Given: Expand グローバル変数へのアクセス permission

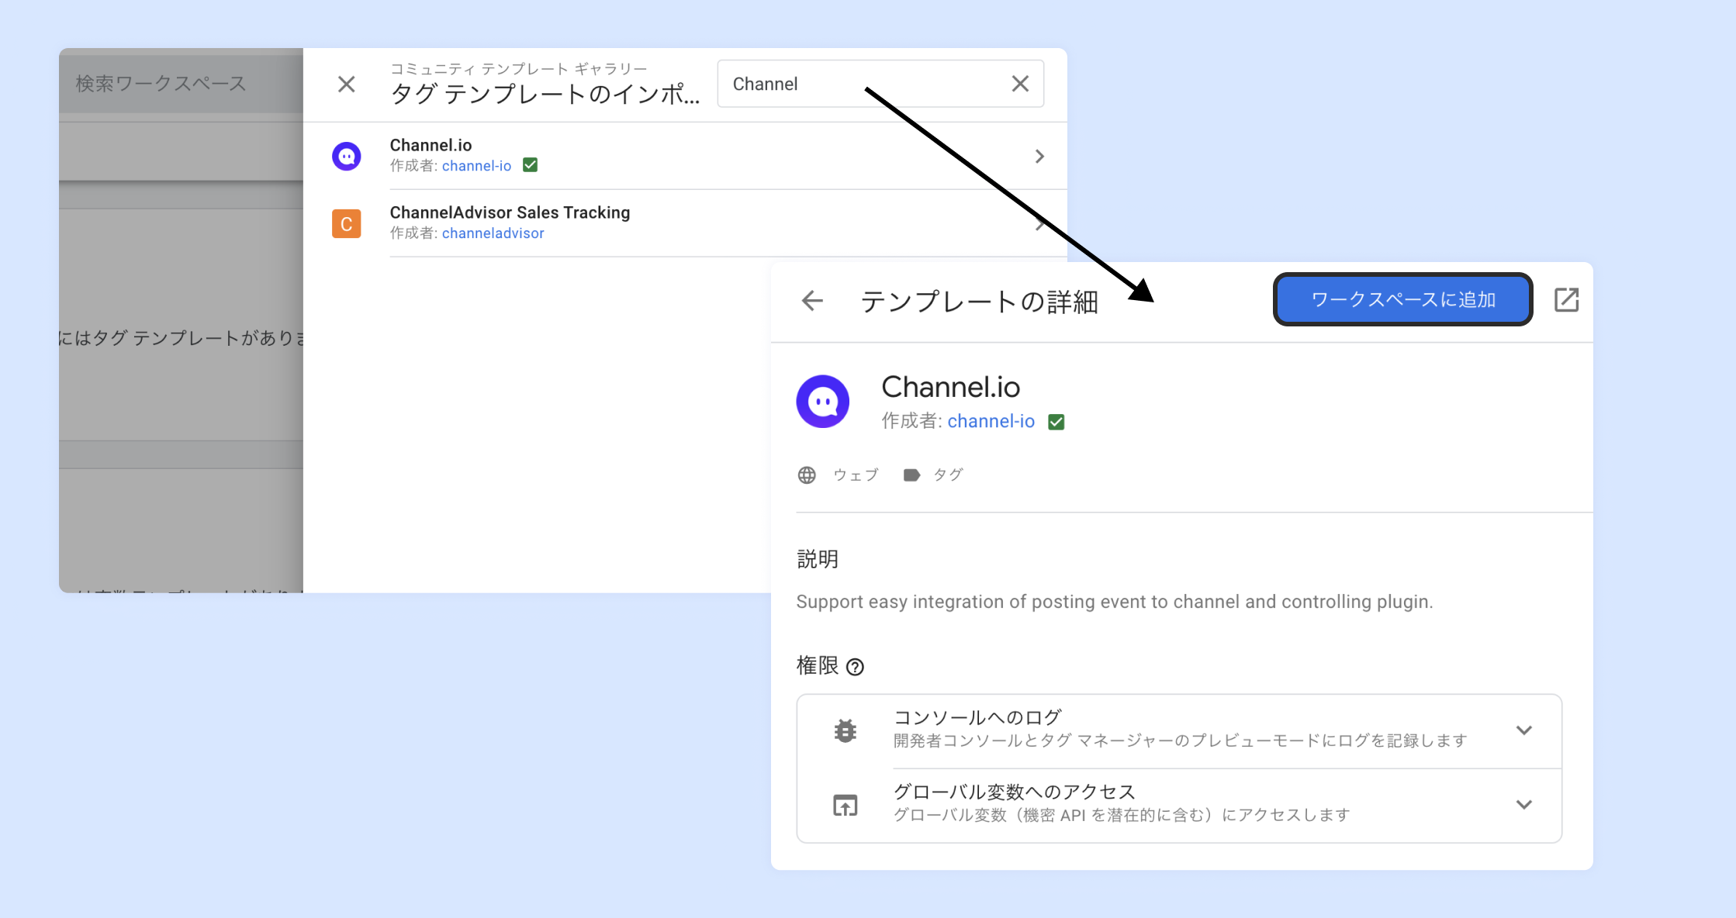Looking at the screenshot, I should (x=1523, y=805).
